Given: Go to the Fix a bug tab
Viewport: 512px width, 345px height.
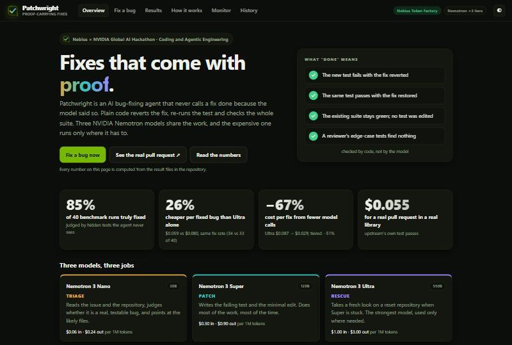Looking at the screenshot, I should pyautogui.click(x=125, y=10).
